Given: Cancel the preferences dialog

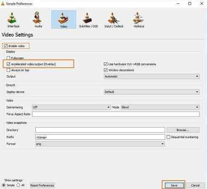Looking at the screenshot, I should 195,185.
